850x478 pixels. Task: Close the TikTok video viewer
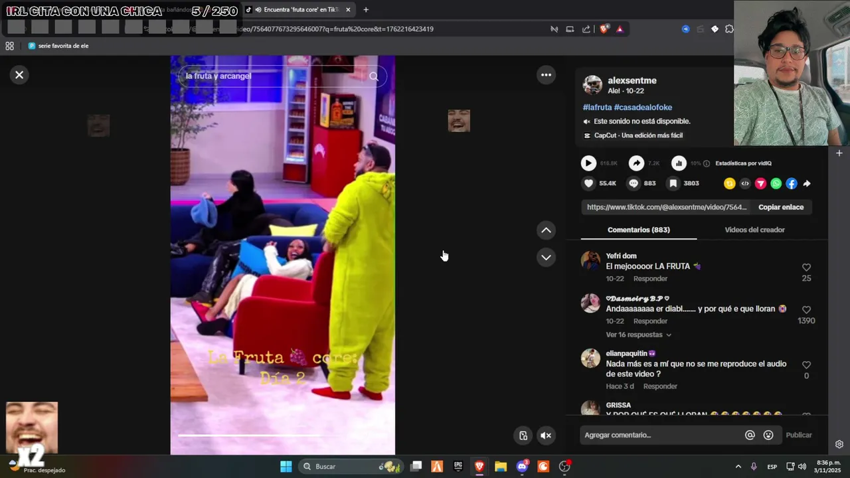pyautogui.click(x=19, y=75)
